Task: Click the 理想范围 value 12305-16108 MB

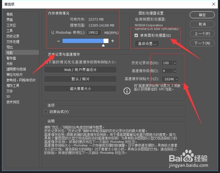Action: click(101, 25)
